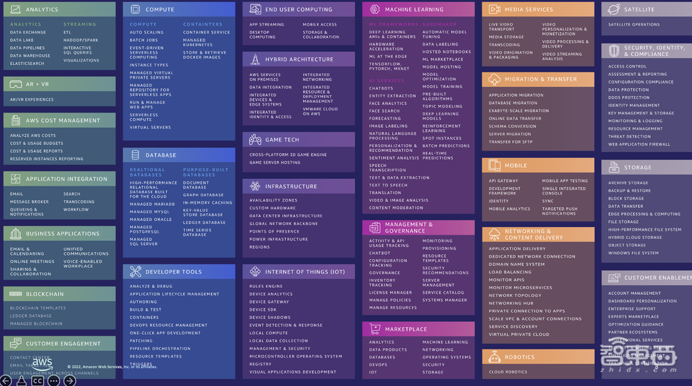Image resolution: width=692 pixels, height=386 pixels.
Task: Click the Security shield icon
Action: [x=614, y=50]
